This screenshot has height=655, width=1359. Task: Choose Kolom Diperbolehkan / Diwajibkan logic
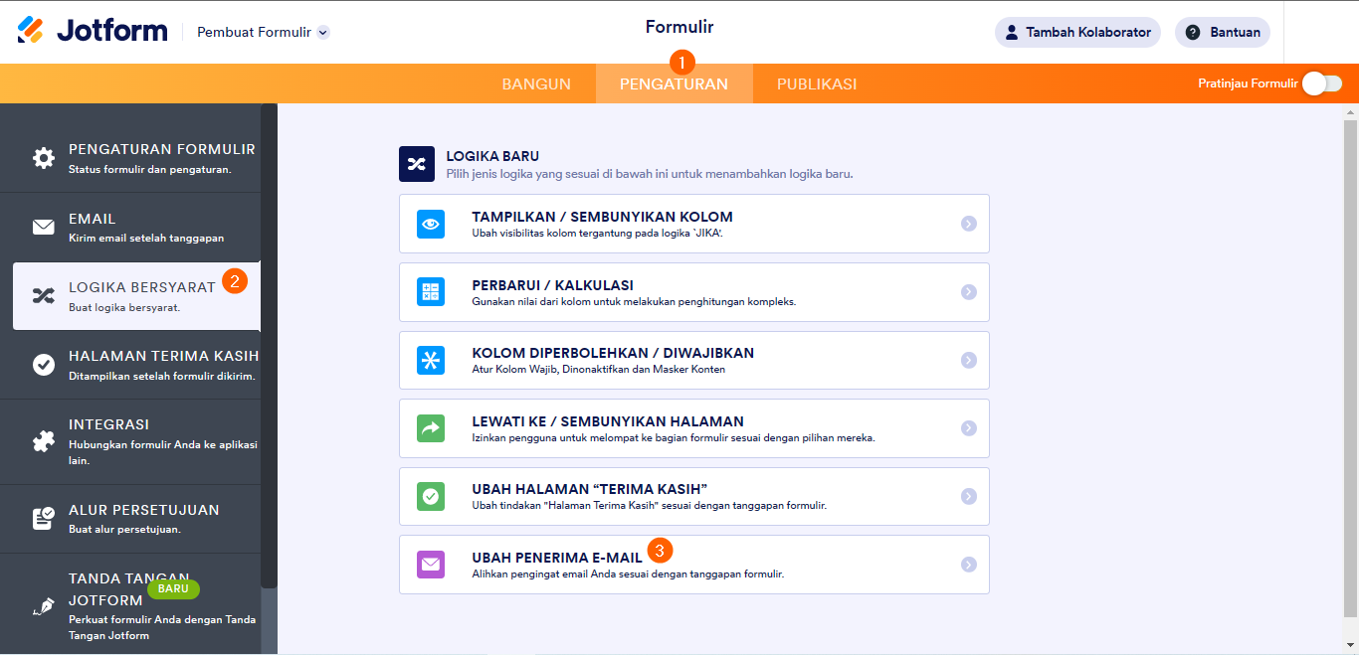[694, 360]
